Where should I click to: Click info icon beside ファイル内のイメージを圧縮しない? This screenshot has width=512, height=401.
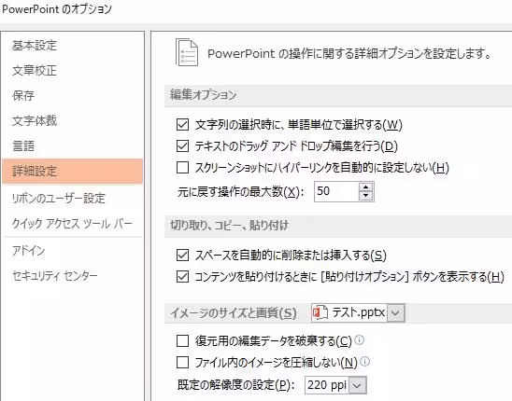tap(364, 362)
